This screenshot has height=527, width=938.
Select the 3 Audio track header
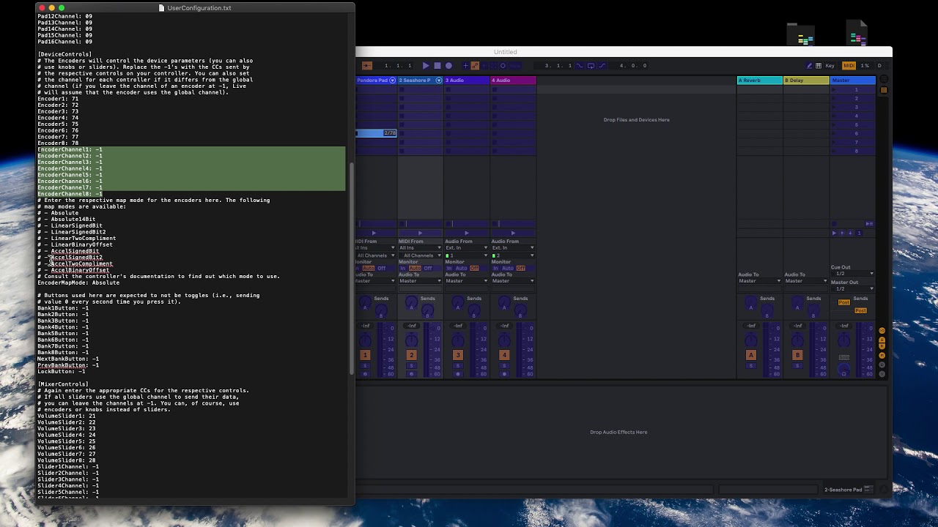tap(467, 80)
